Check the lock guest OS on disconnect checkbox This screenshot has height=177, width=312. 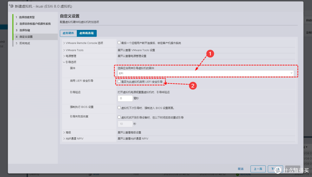[118, 42]
